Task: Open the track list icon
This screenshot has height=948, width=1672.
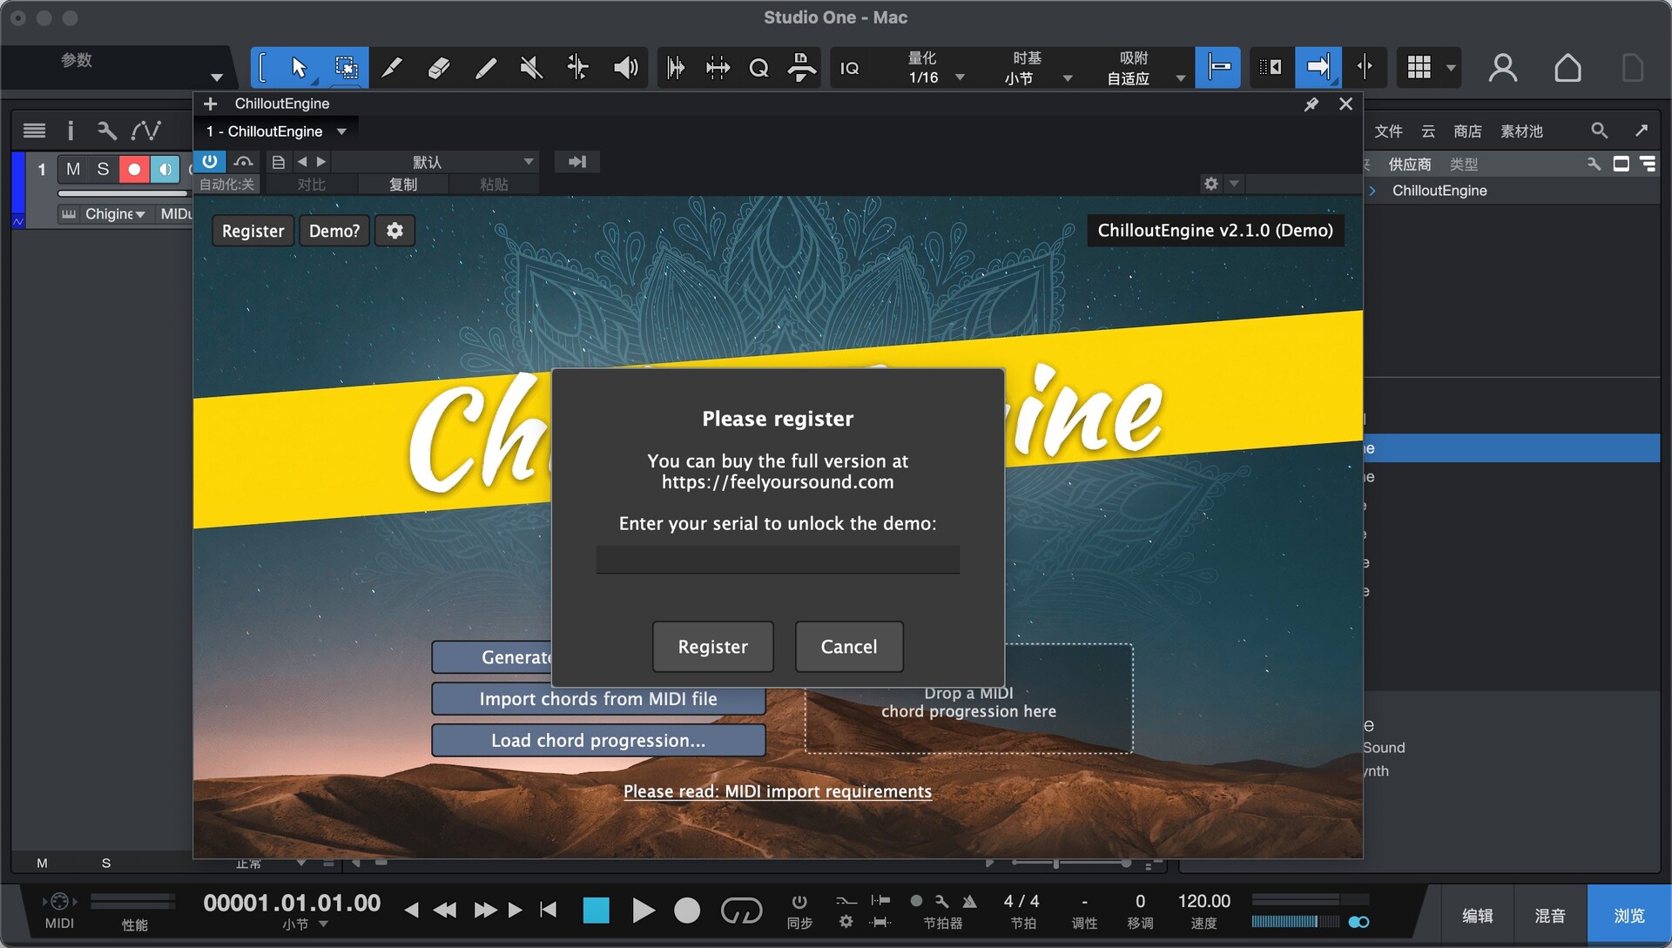Action: tap(34, 131)
